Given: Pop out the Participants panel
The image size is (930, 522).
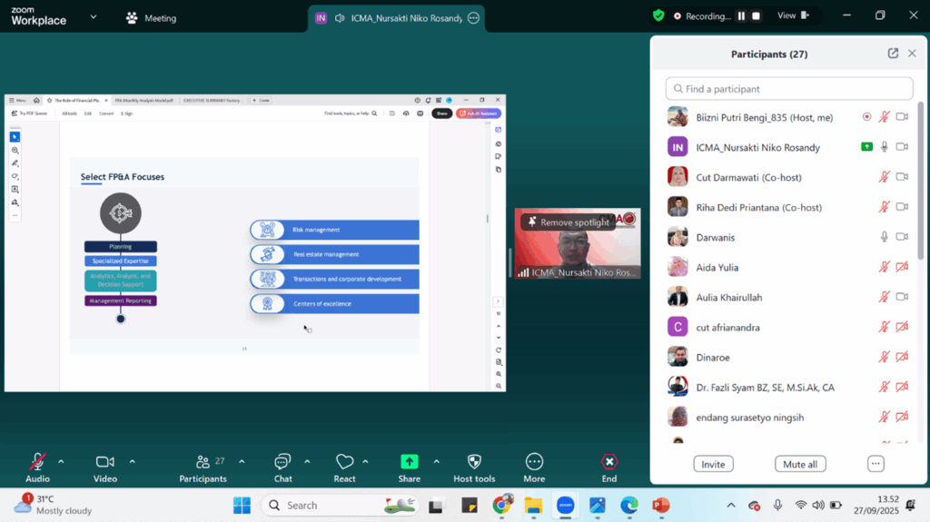Looking at the screenshot, I should point(893,54).
